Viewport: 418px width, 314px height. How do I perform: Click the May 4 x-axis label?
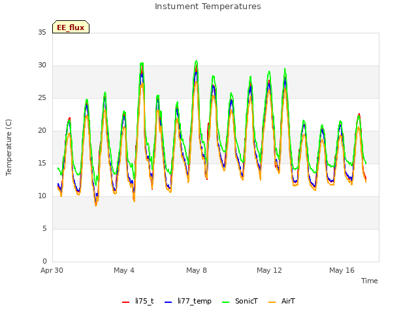point(124,270)
